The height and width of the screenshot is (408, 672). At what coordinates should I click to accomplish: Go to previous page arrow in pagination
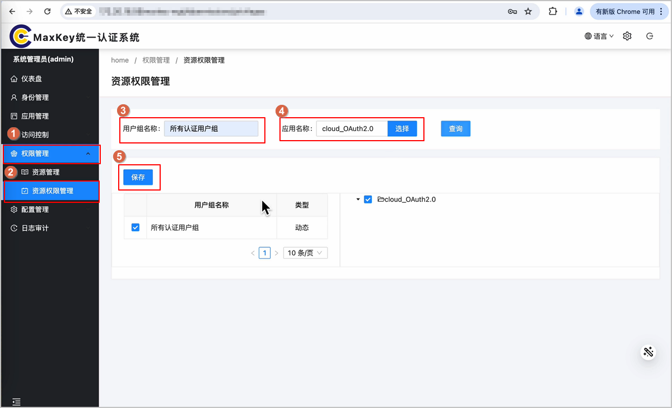tap(253, 253)
